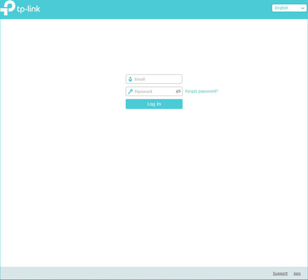Open the App link in footer
This screenshot has height=280, width=308.
[x=297, y=274]
